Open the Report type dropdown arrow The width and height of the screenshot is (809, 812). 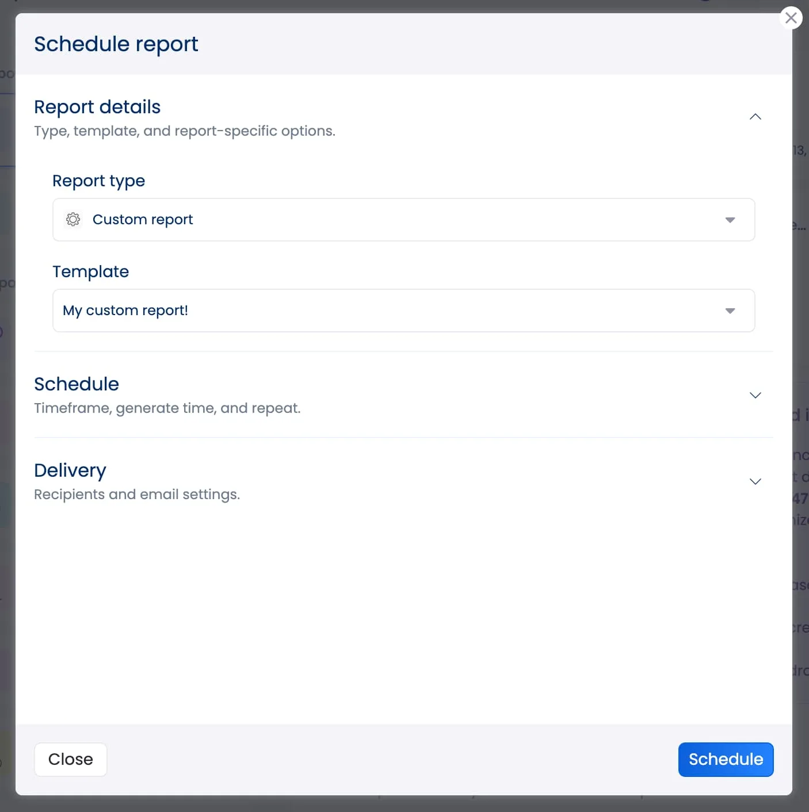coord(730,220)
